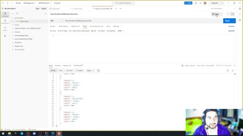
Task: Switch to the Tests tab
Action: pyautogui.click(x=108, y=26)
